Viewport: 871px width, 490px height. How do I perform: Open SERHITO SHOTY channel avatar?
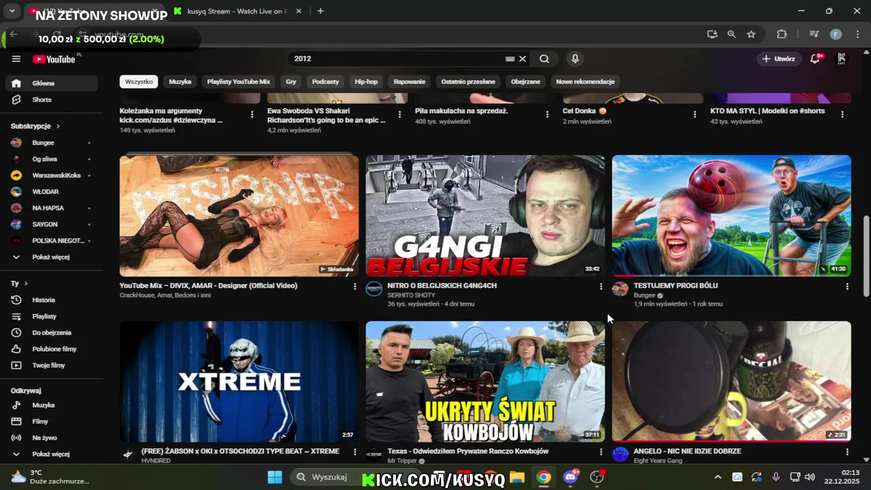tap(374, 289)
